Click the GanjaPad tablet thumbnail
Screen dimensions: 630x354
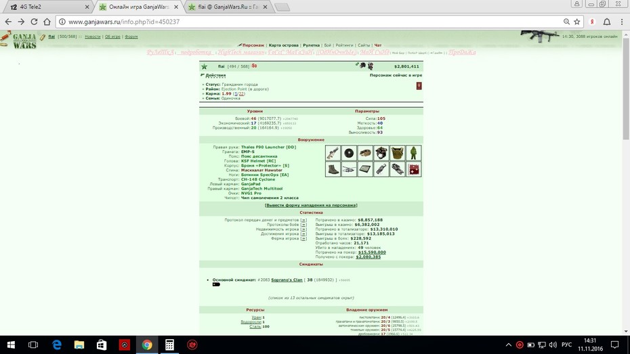click(365, 169)
